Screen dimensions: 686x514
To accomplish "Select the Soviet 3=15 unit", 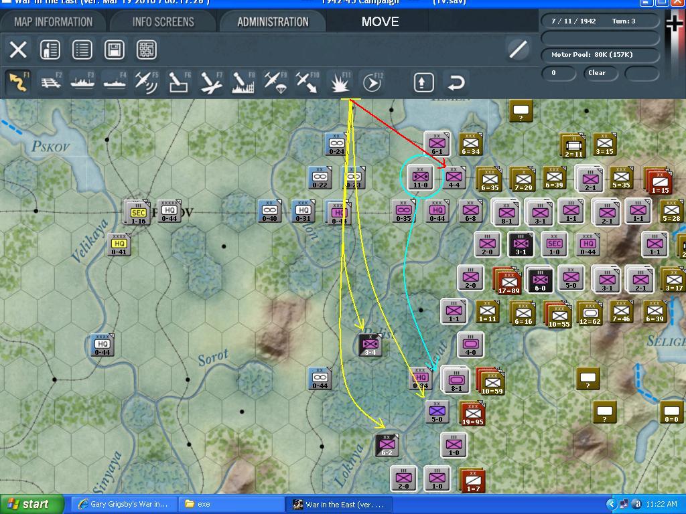I will click(605, 144).
